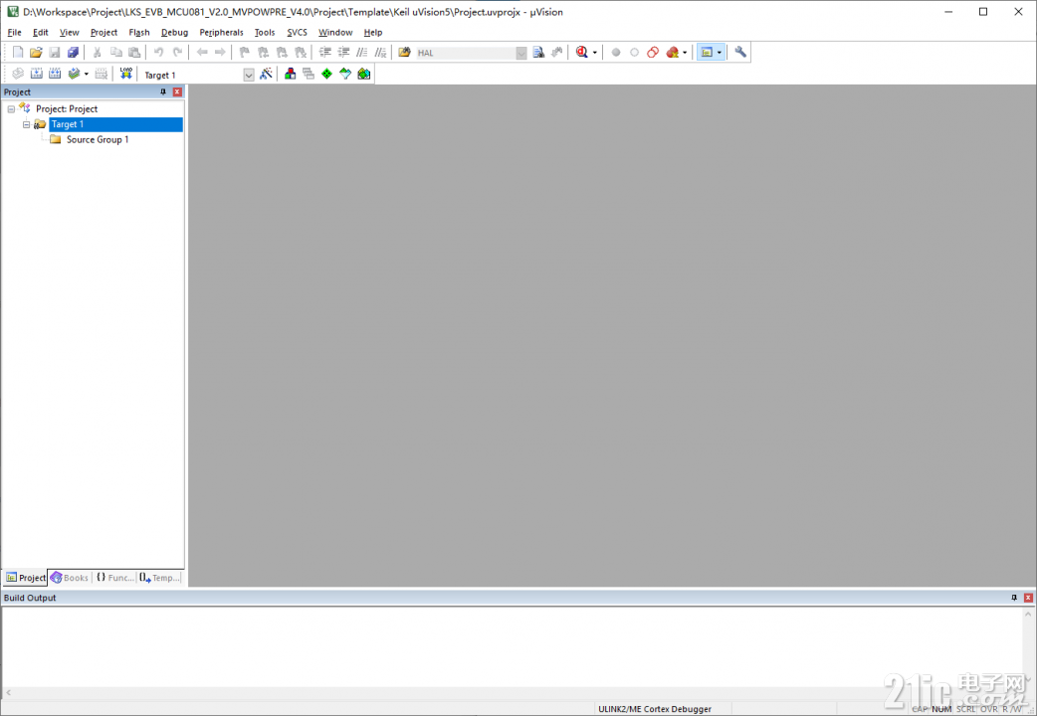Kill all breakpoints with the red circle X icon

tap(672, 53)
